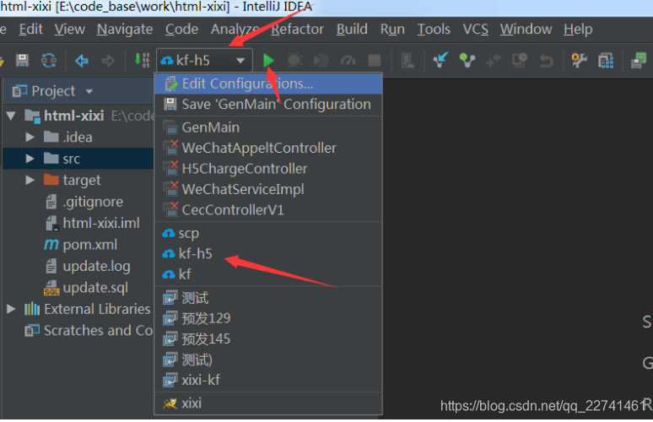Select the xixi-kf configuration
This screenshot has width=653, height=422.
pyautogui.click(x=268, y=381)
